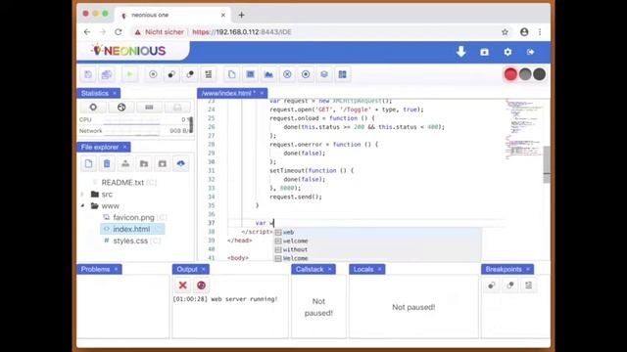Click the download arrow in Neonious header

coord(461,52)
